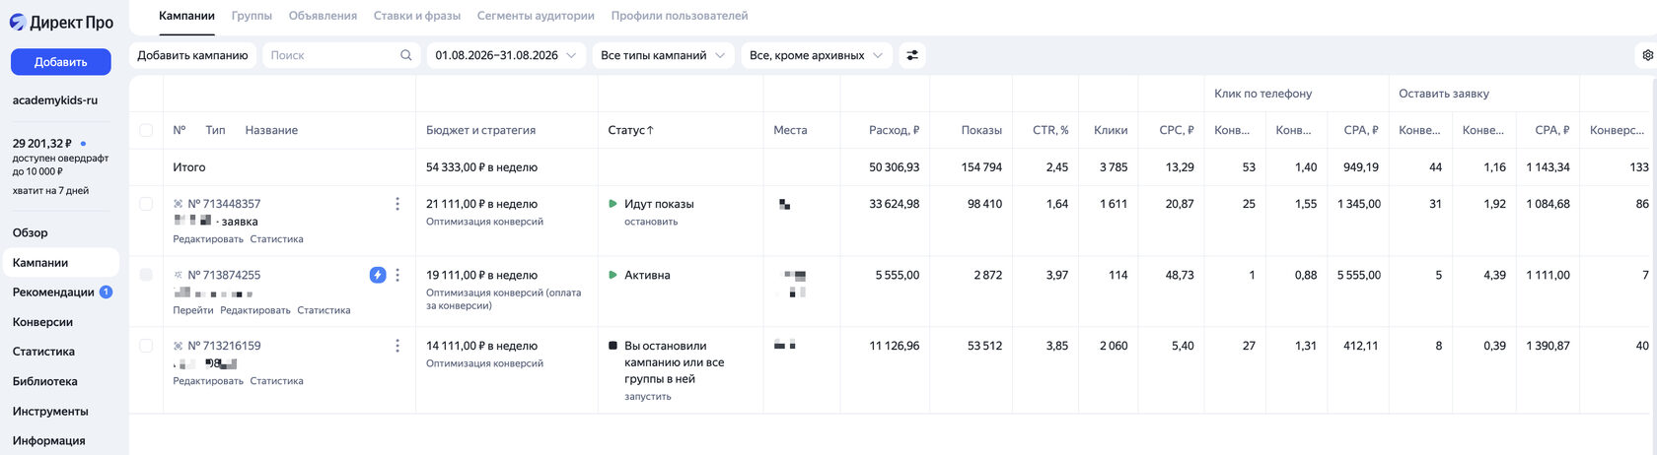The height and width of the screenshot is (455, 1657).
Task: Click the blue lightning icon for campaign 713874255
Action: pyautogui.click(x=378, y=275)
